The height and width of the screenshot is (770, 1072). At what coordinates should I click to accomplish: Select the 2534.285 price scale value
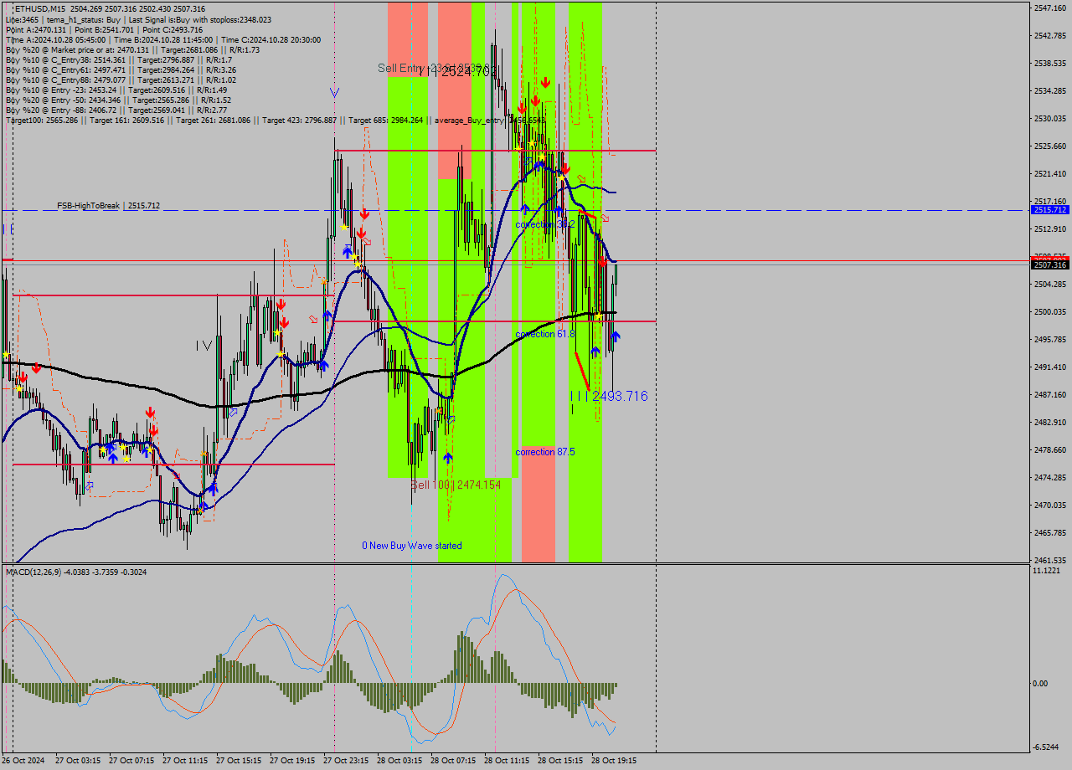click(x=1050, y=90)
